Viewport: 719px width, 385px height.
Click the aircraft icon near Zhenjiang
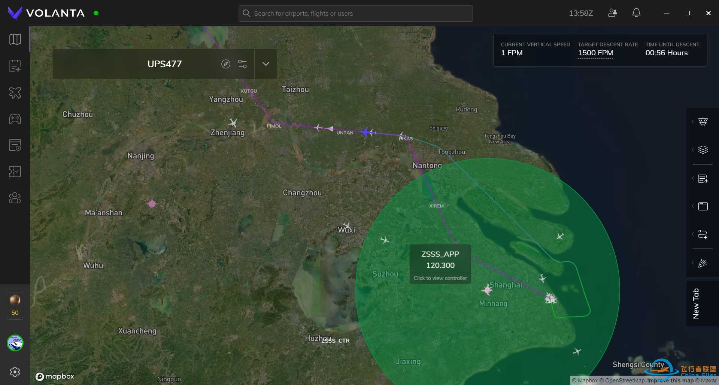233,123
